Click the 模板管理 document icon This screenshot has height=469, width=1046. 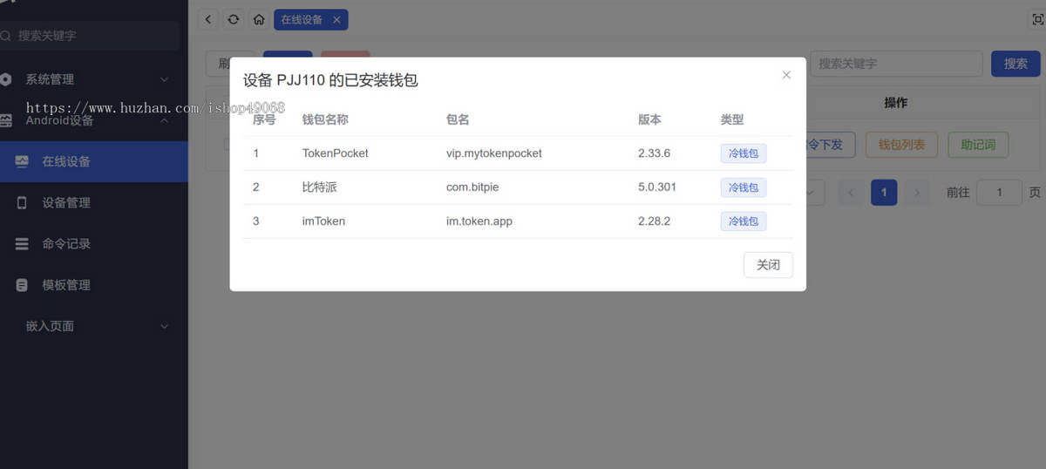[x=22, y=285]
